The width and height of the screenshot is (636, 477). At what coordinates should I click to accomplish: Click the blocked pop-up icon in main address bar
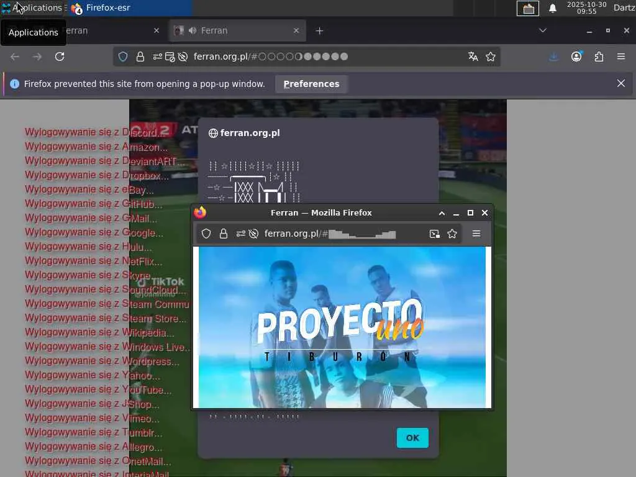[x=170, y=57]
